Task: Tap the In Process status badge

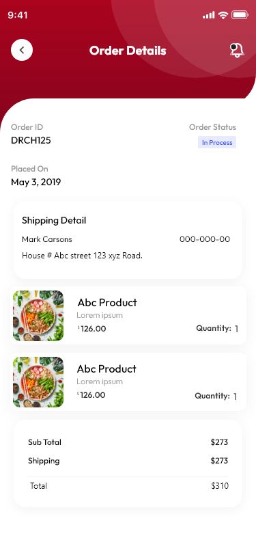Action: tap(217, 142)
